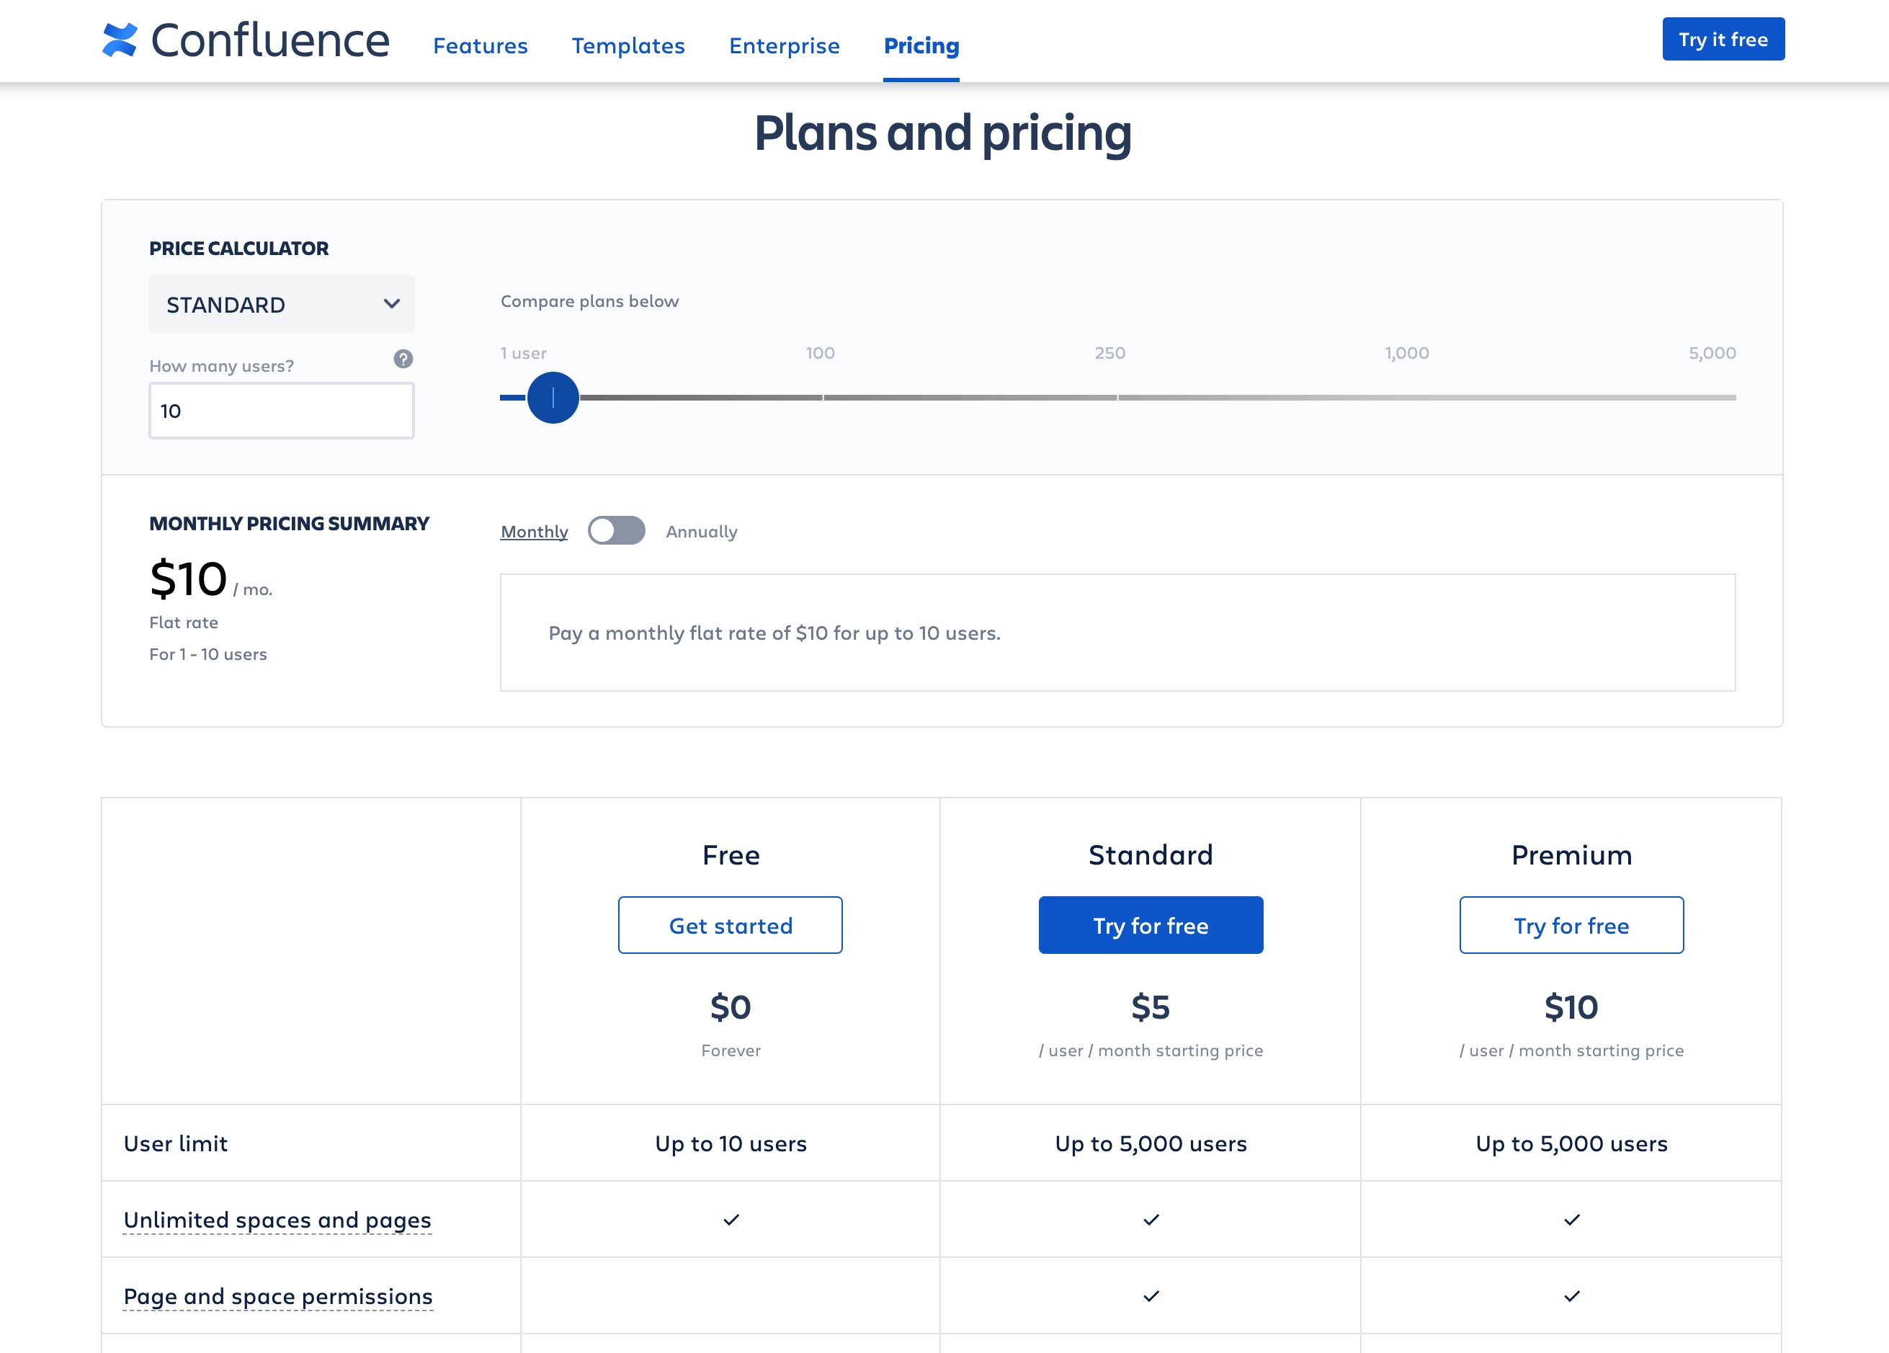Click Page and space permissions link

[278, 1298]
